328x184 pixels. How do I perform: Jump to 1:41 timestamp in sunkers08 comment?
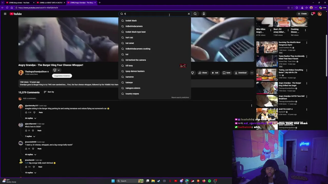[27, 163]
